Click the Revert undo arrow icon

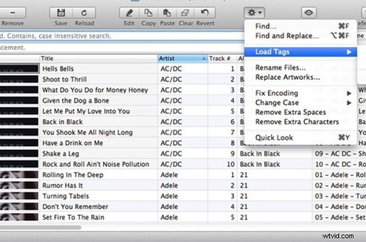point(205,12)
